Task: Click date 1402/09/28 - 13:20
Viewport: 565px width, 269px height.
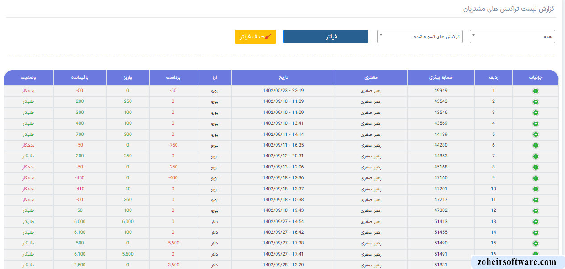Action: tap(284, 265)
